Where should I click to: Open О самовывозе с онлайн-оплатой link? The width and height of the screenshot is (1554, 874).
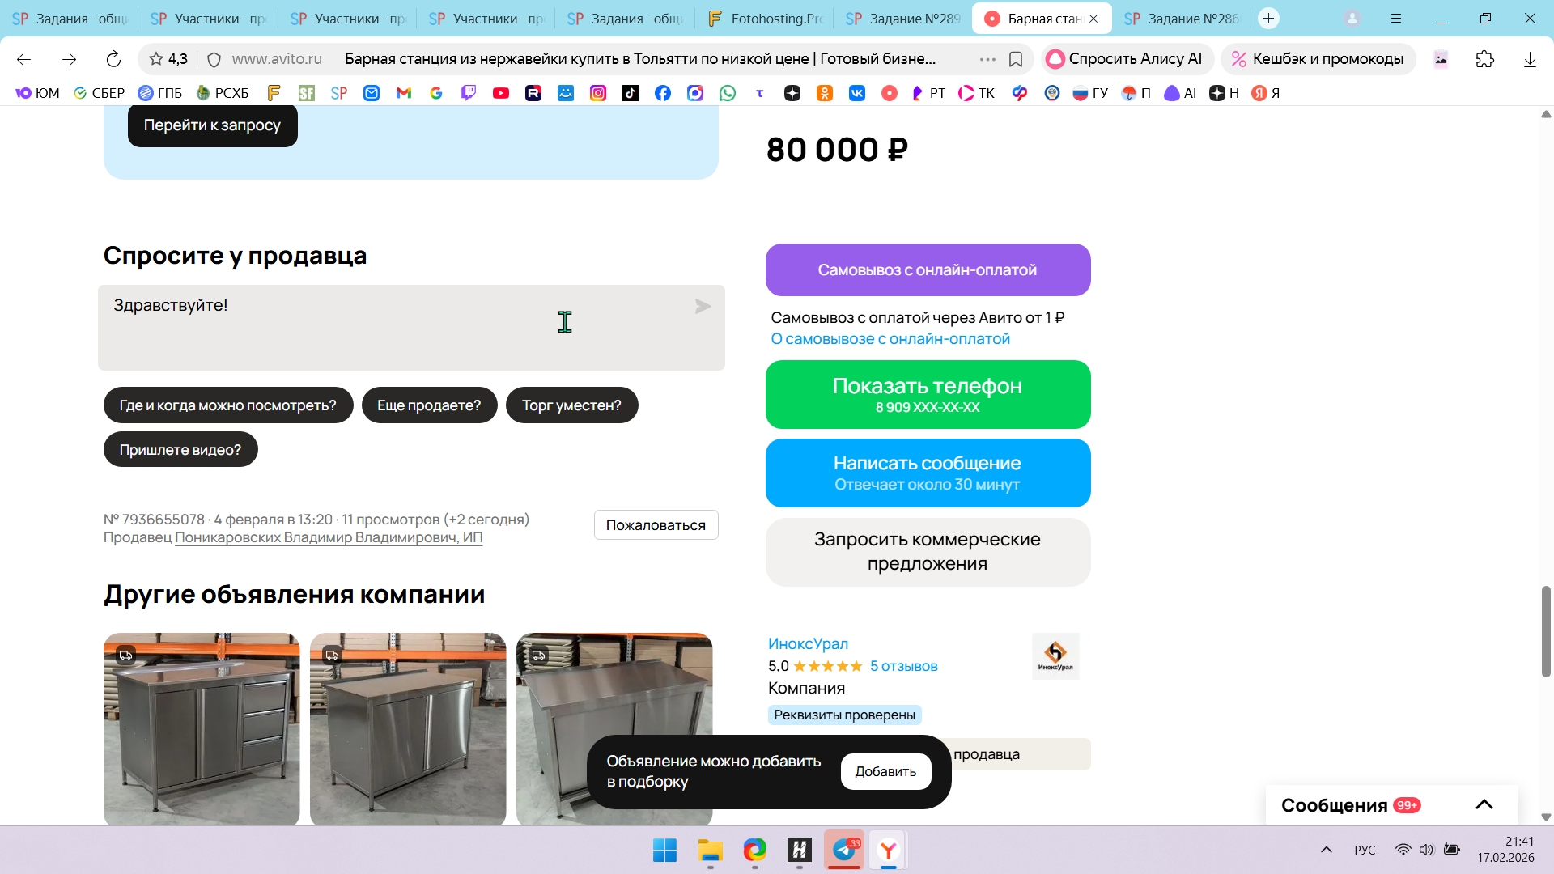point(890,339)
